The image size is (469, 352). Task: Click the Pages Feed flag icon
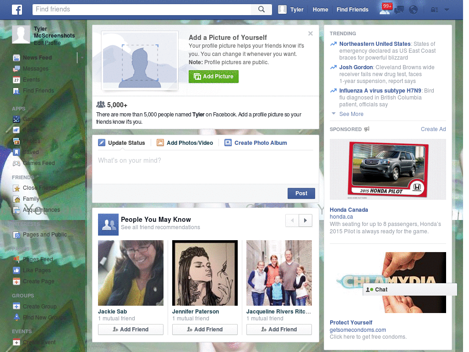[x=16, y=259]
